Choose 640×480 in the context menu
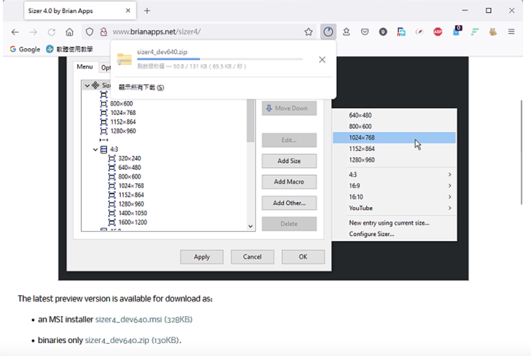This screenshot has height=356, width=531. click(x=394, y=115)
